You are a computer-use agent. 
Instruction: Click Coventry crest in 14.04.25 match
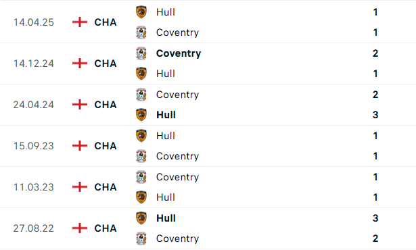pos(141,32)
